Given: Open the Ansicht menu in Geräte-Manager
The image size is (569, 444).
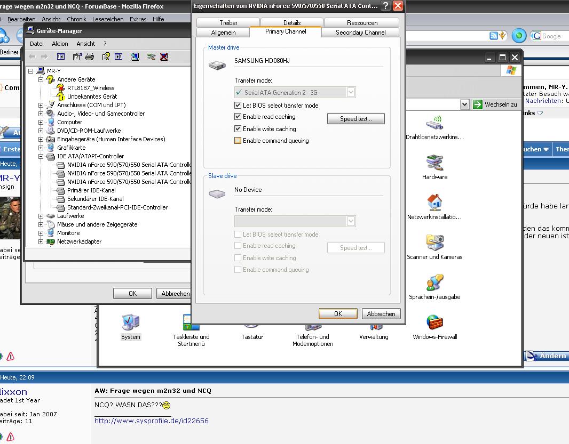Looking at the screenshot, I should click(85, 44).
